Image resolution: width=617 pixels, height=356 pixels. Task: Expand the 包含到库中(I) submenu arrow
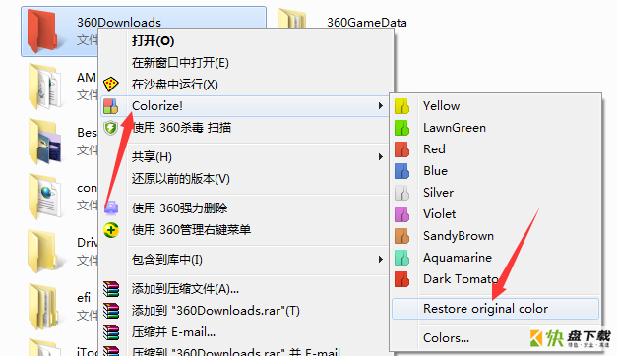[x=380, y=260]
